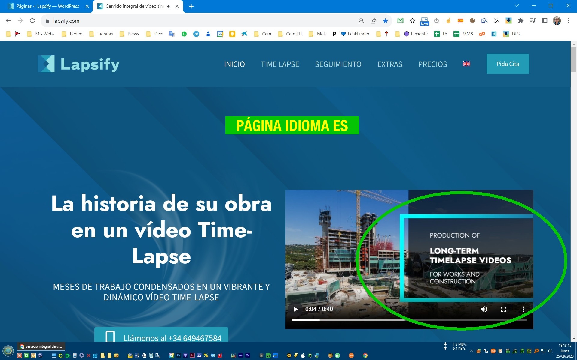The image size is (577, 360).
Task: Open the 'Reciente' bookmark
Action: tap(416, 34)
